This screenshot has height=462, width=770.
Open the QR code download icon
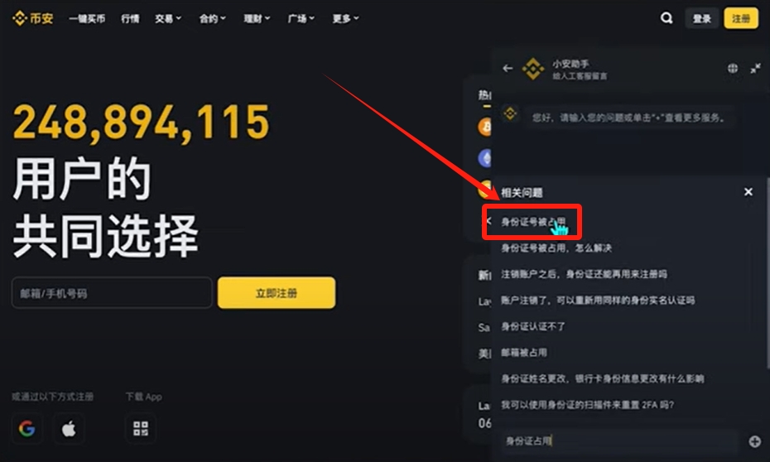[x=141, y=429]
